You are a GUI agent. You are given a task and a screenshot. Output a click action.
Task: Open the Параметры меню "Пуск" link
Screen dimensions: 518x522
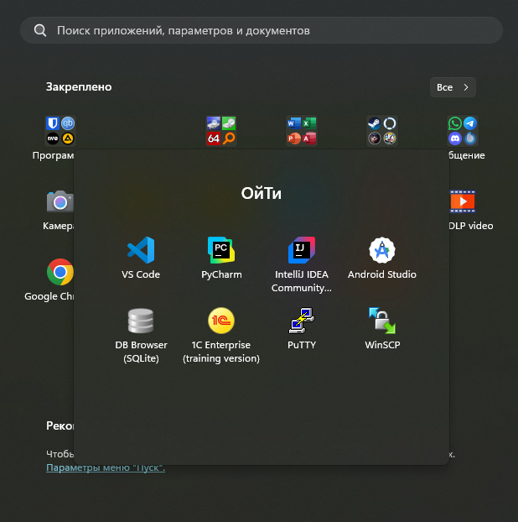[x=106, y=467]
